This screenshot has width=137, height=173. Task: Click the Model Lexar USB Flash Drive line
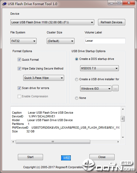point(42,120)
